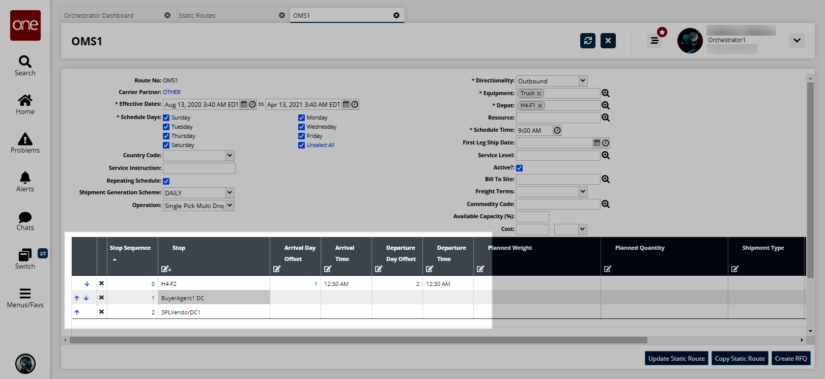Click the Equipment lookup magnifier icon
The image size is (825, 379).
pyautogui.click(x=606, y=93)
